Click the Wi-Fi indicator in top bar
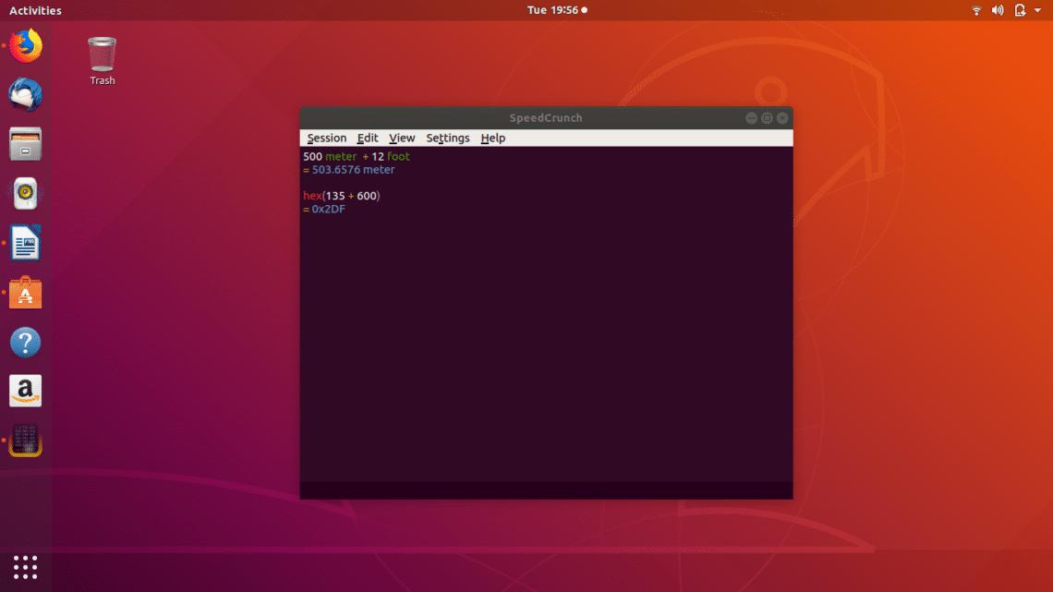This screenshot has width=1053, height=592. pyautogui.click(x=976, y=10)
